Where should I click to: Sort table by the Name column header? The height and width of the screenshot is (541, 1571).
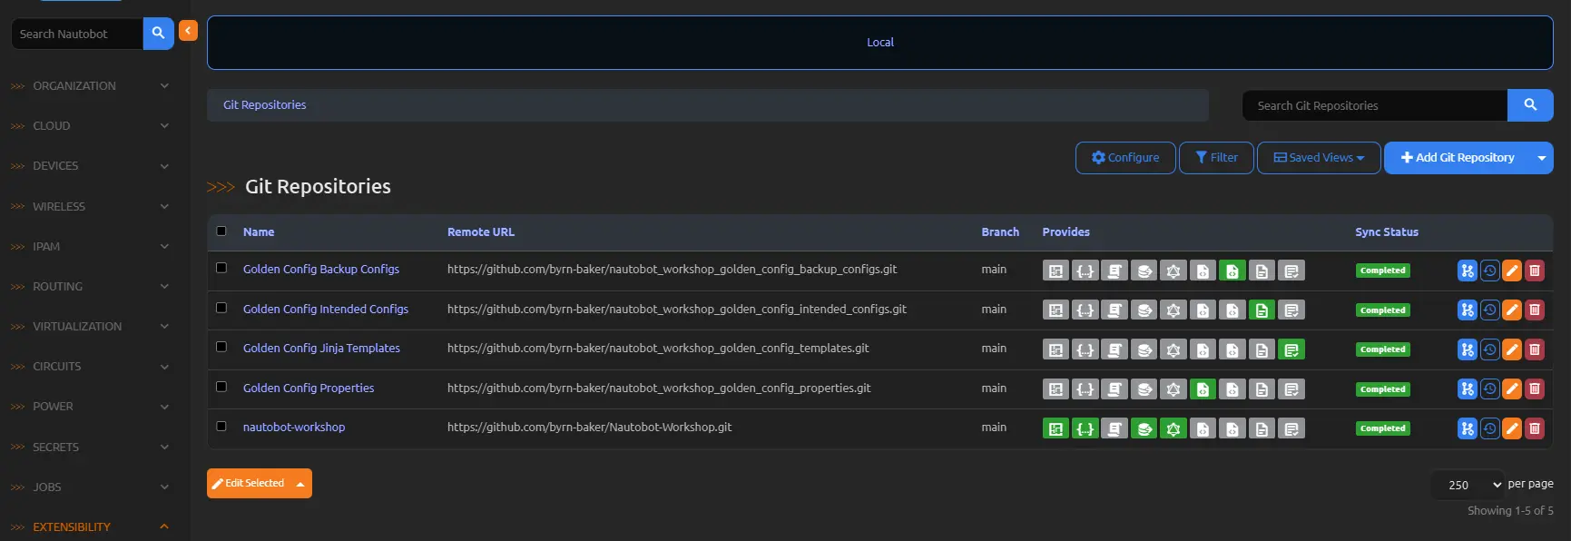point(259,232)
